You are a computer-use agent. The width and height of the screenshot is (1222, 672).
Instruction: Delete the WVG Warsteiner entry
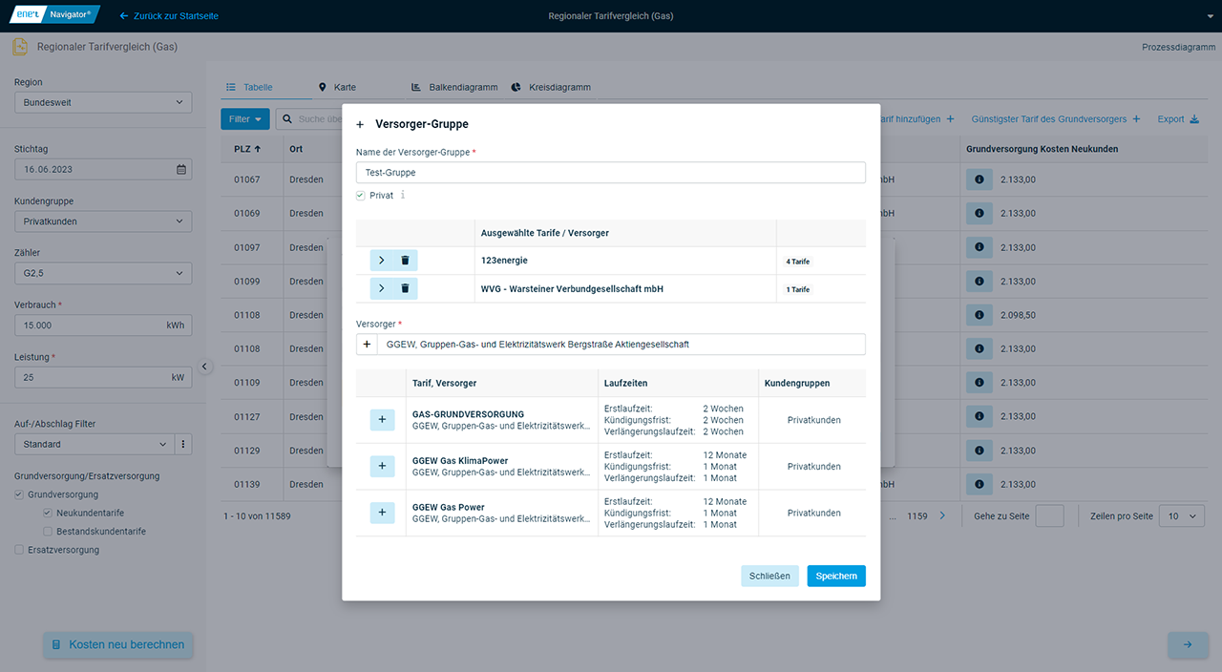coord(405,288)
